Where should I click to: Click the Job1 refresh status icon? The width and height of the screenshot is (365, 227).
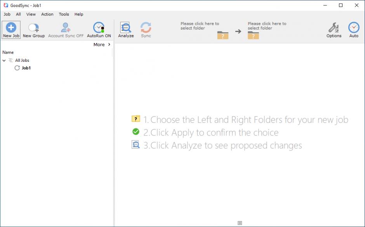coord(17,68)
